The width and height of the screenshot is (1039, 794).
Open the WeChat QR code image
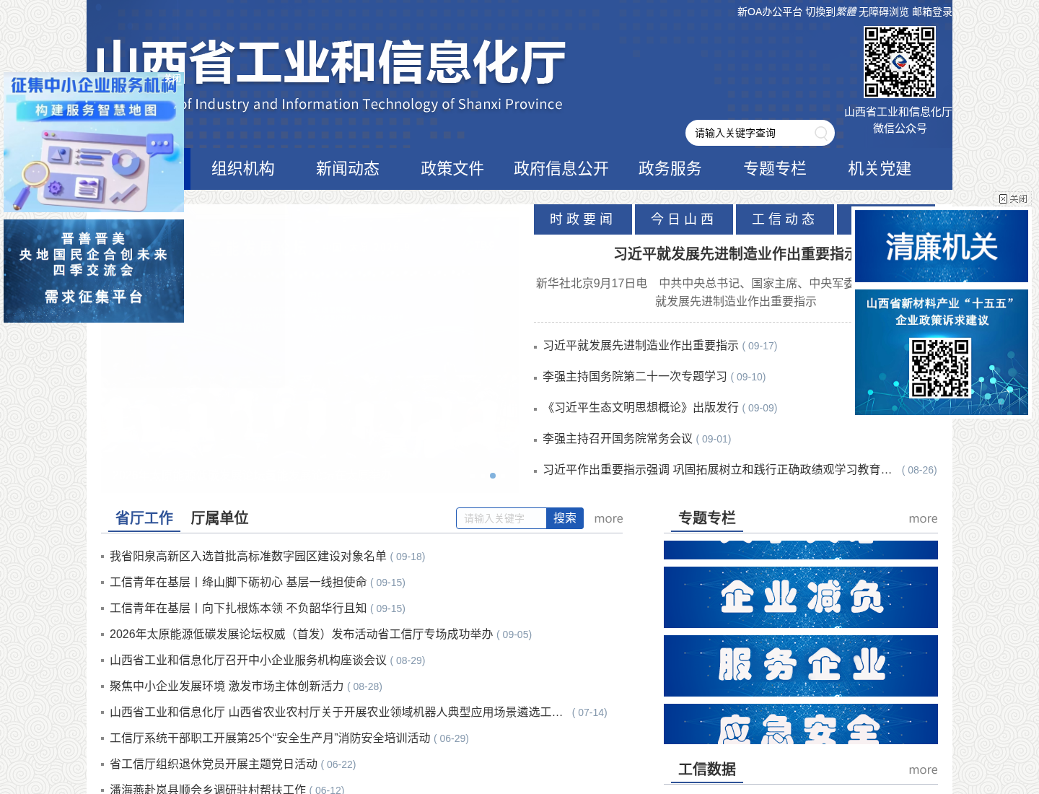[900, 62]
